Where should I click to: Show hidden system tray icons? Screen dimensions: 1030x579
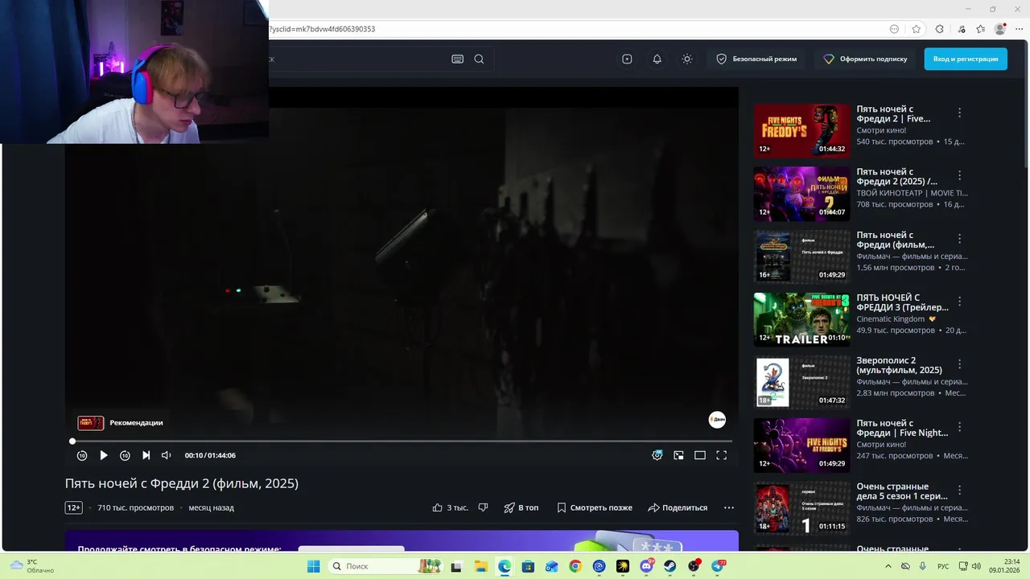(x=888, y=566)
